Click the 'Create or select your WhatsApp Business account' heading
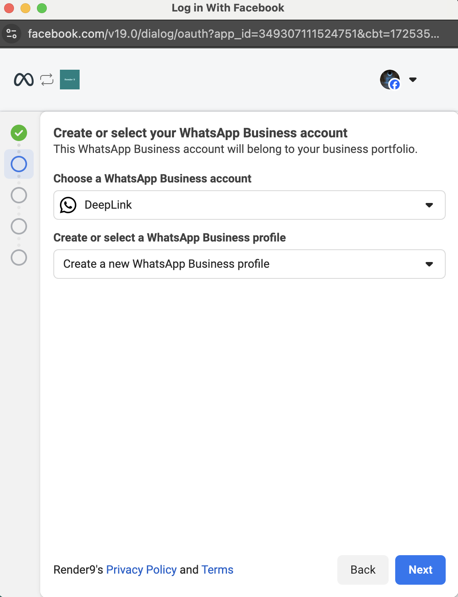This screenshot has height=597, width=458. click(200, 133)
